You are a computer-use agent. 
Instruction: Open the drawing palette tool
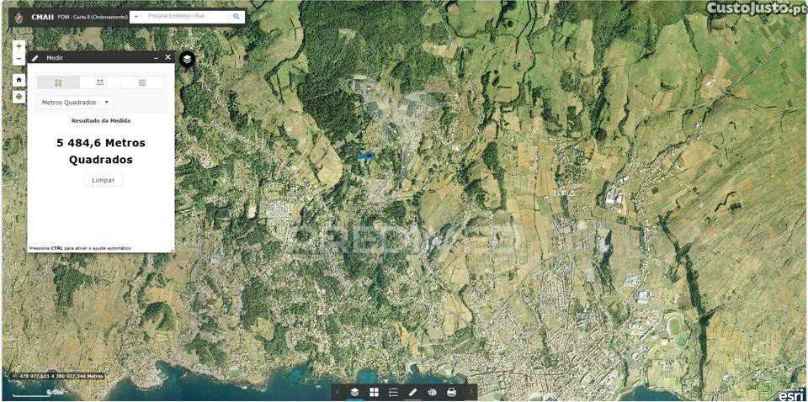(432, 392)
